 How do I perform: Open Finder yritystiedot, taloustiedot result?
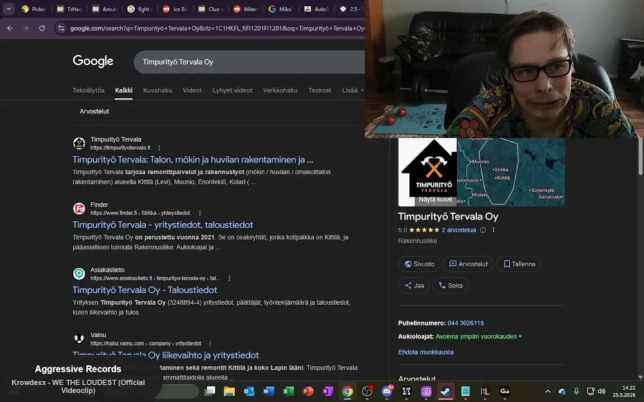click(x=163, y=225)
